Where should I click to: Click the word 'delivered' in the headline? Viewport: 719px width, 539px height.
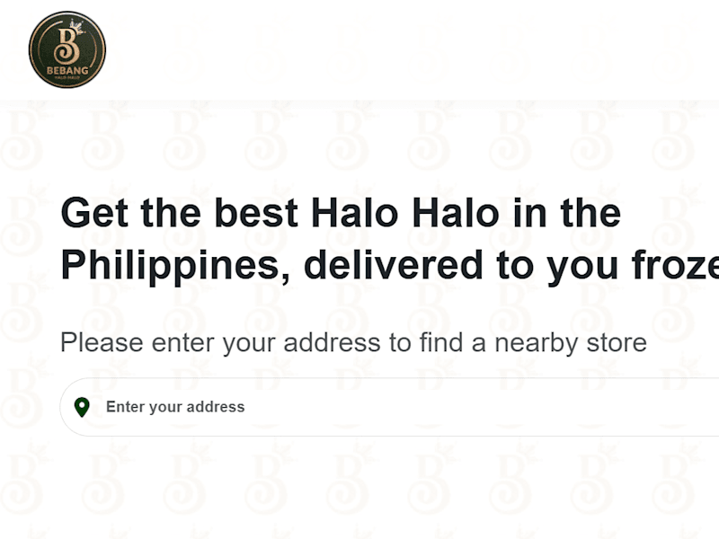[x=393, y=265]
